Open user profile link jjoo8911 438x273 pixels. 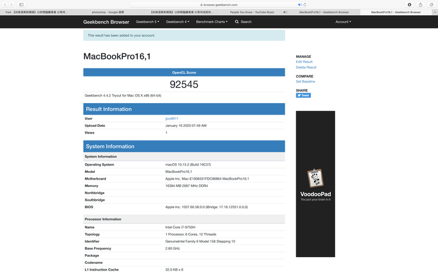172,119
